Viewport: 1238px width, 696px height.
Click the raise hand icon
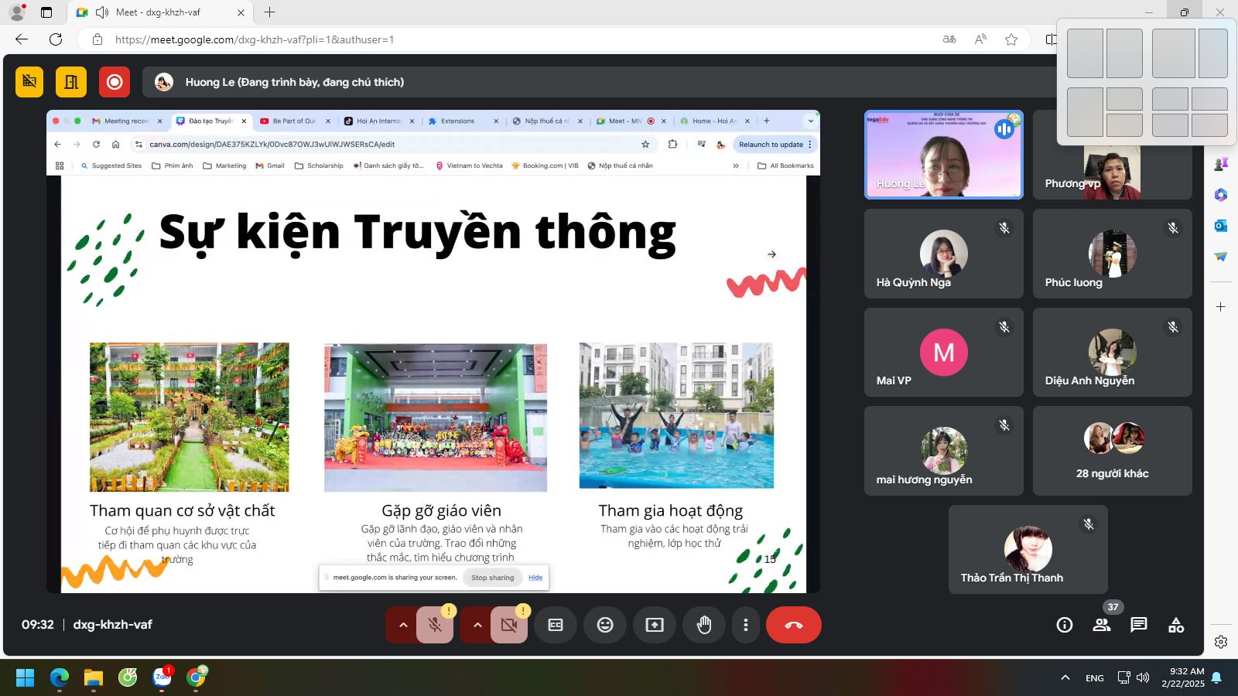point(703,625)
